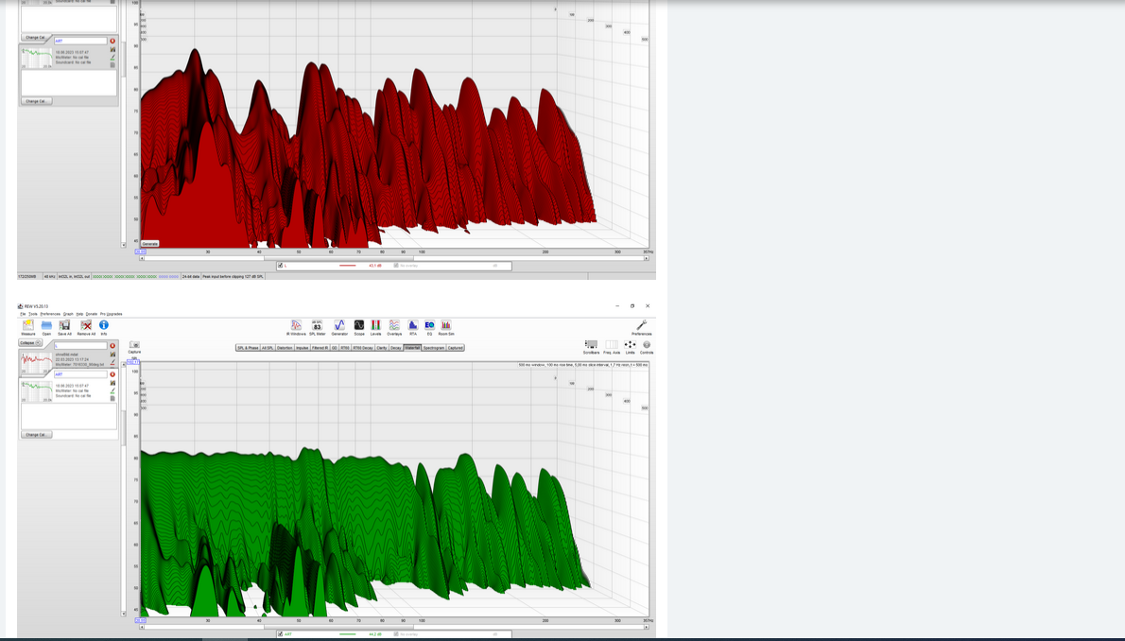Switch to the Spectrogram tab
Viewport: 1125px width, 641px height.
[434, 348]
